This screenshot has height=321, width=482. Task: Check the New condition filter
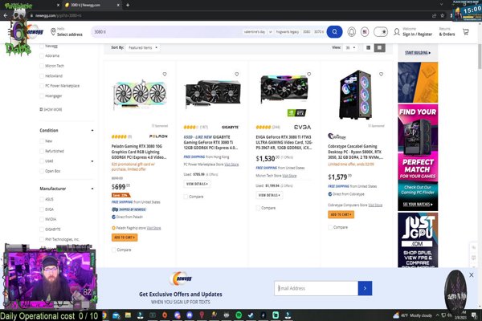coord(42,141)
